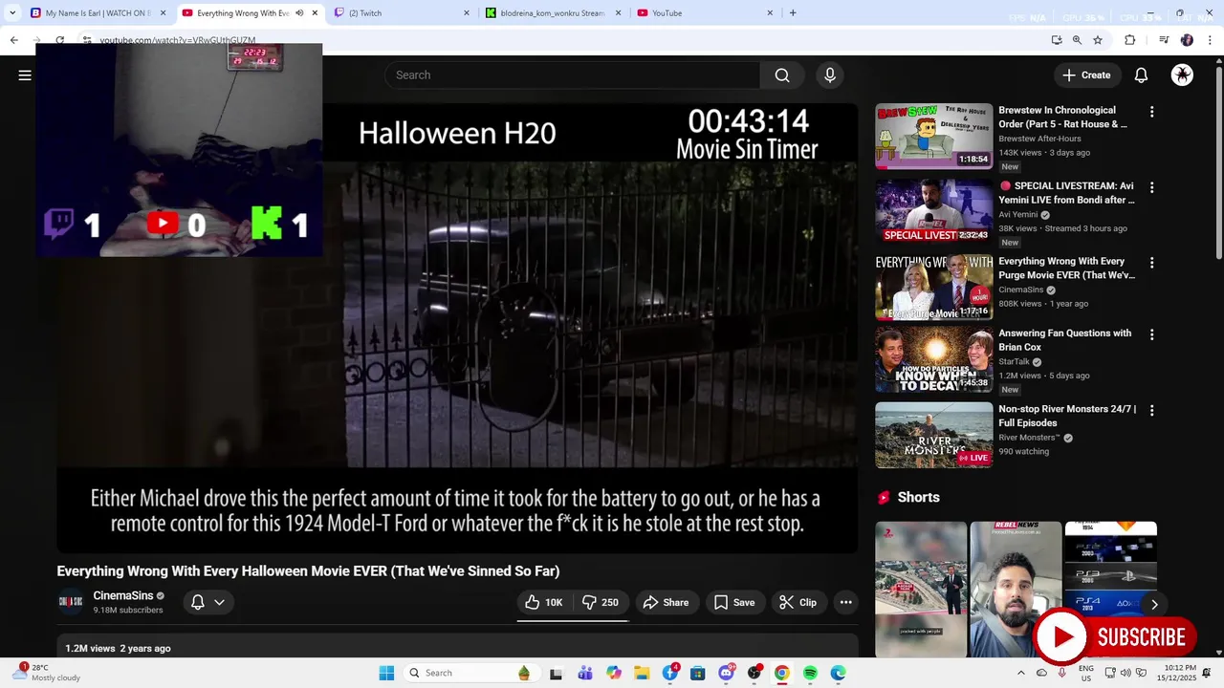
Task: Go back to previous page
Action: click(13, 40)
